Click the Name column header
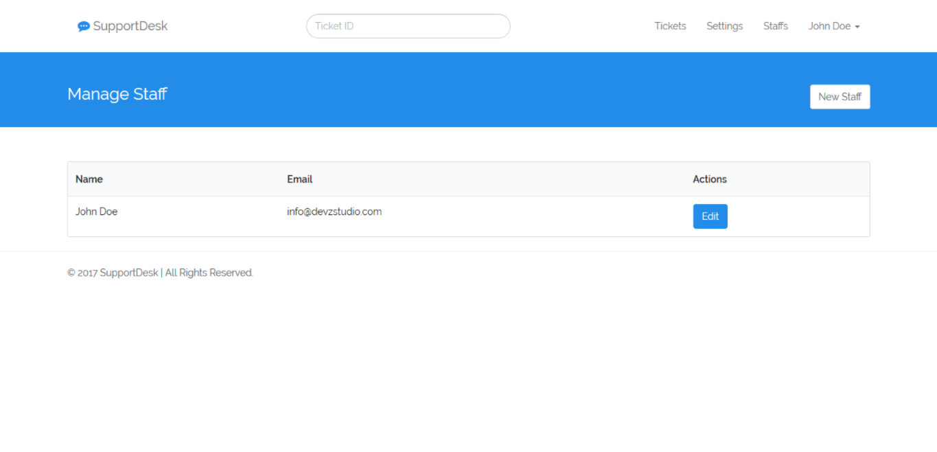 [x=89, y=179]
